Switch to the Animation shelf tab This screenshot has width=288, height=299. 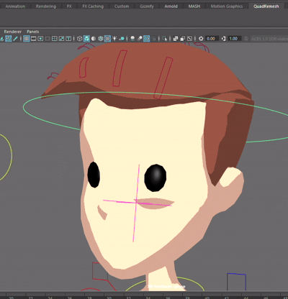pyautogui.click(x=15, y=6)
